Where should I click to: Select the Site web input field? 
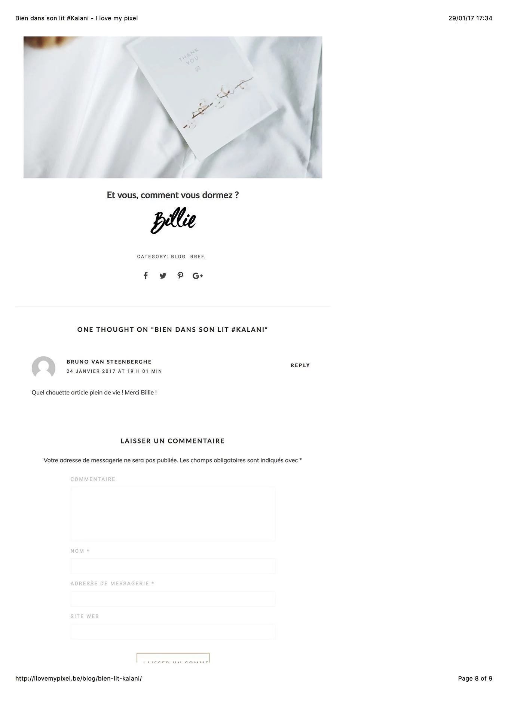(173, 632)
